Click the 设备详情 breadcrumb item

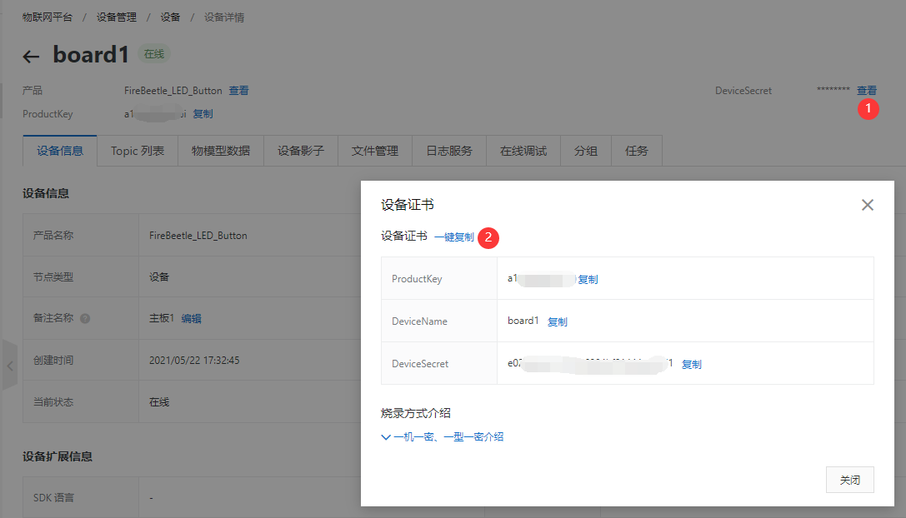point(223,17)
